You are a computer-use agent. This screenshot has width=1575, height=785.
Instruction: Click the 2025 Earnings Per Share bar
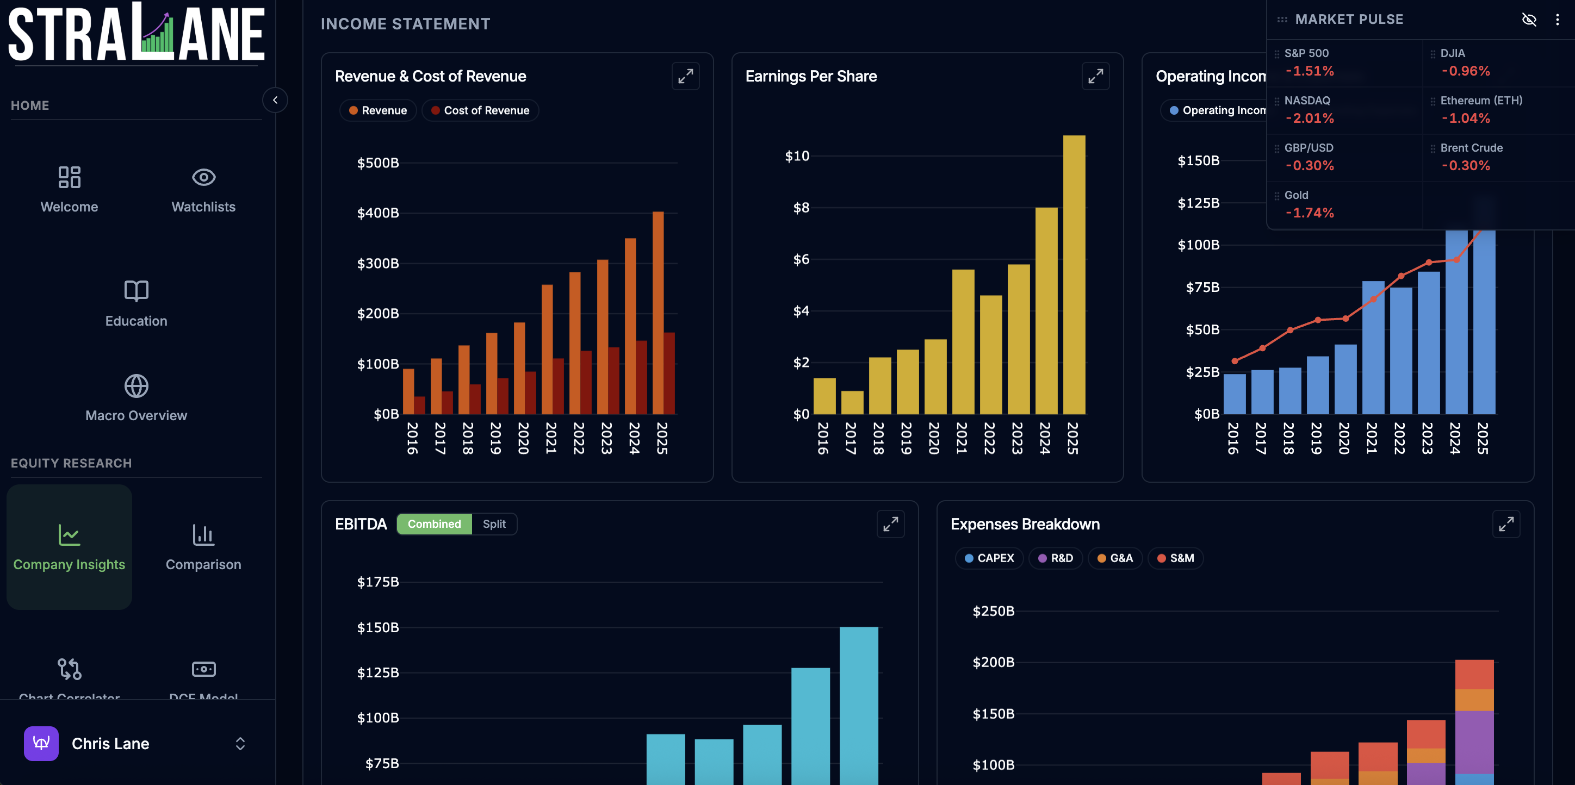(x=1074, y=275)
